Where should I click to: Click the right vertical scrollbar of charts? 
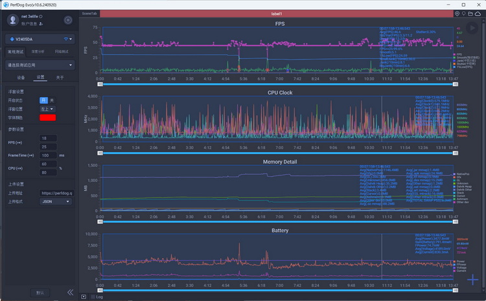tap(484, 155)
